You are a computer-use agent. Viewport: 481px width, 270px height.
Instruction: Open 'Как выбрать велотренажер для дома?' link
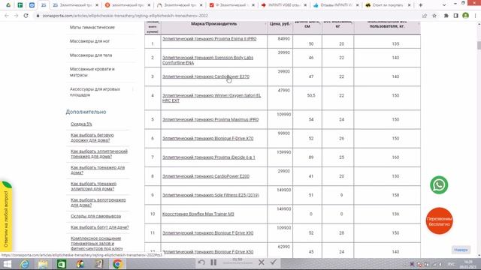[x=98, y=202]
